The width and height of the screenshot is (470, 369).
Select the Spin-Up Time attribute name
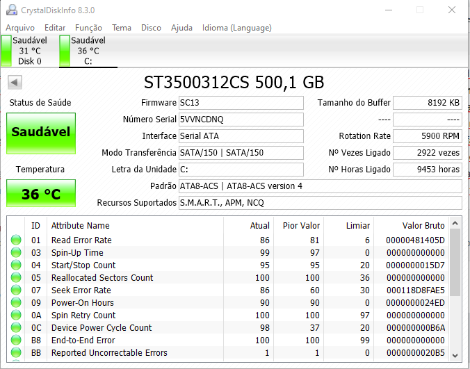(x=77, y=253)
